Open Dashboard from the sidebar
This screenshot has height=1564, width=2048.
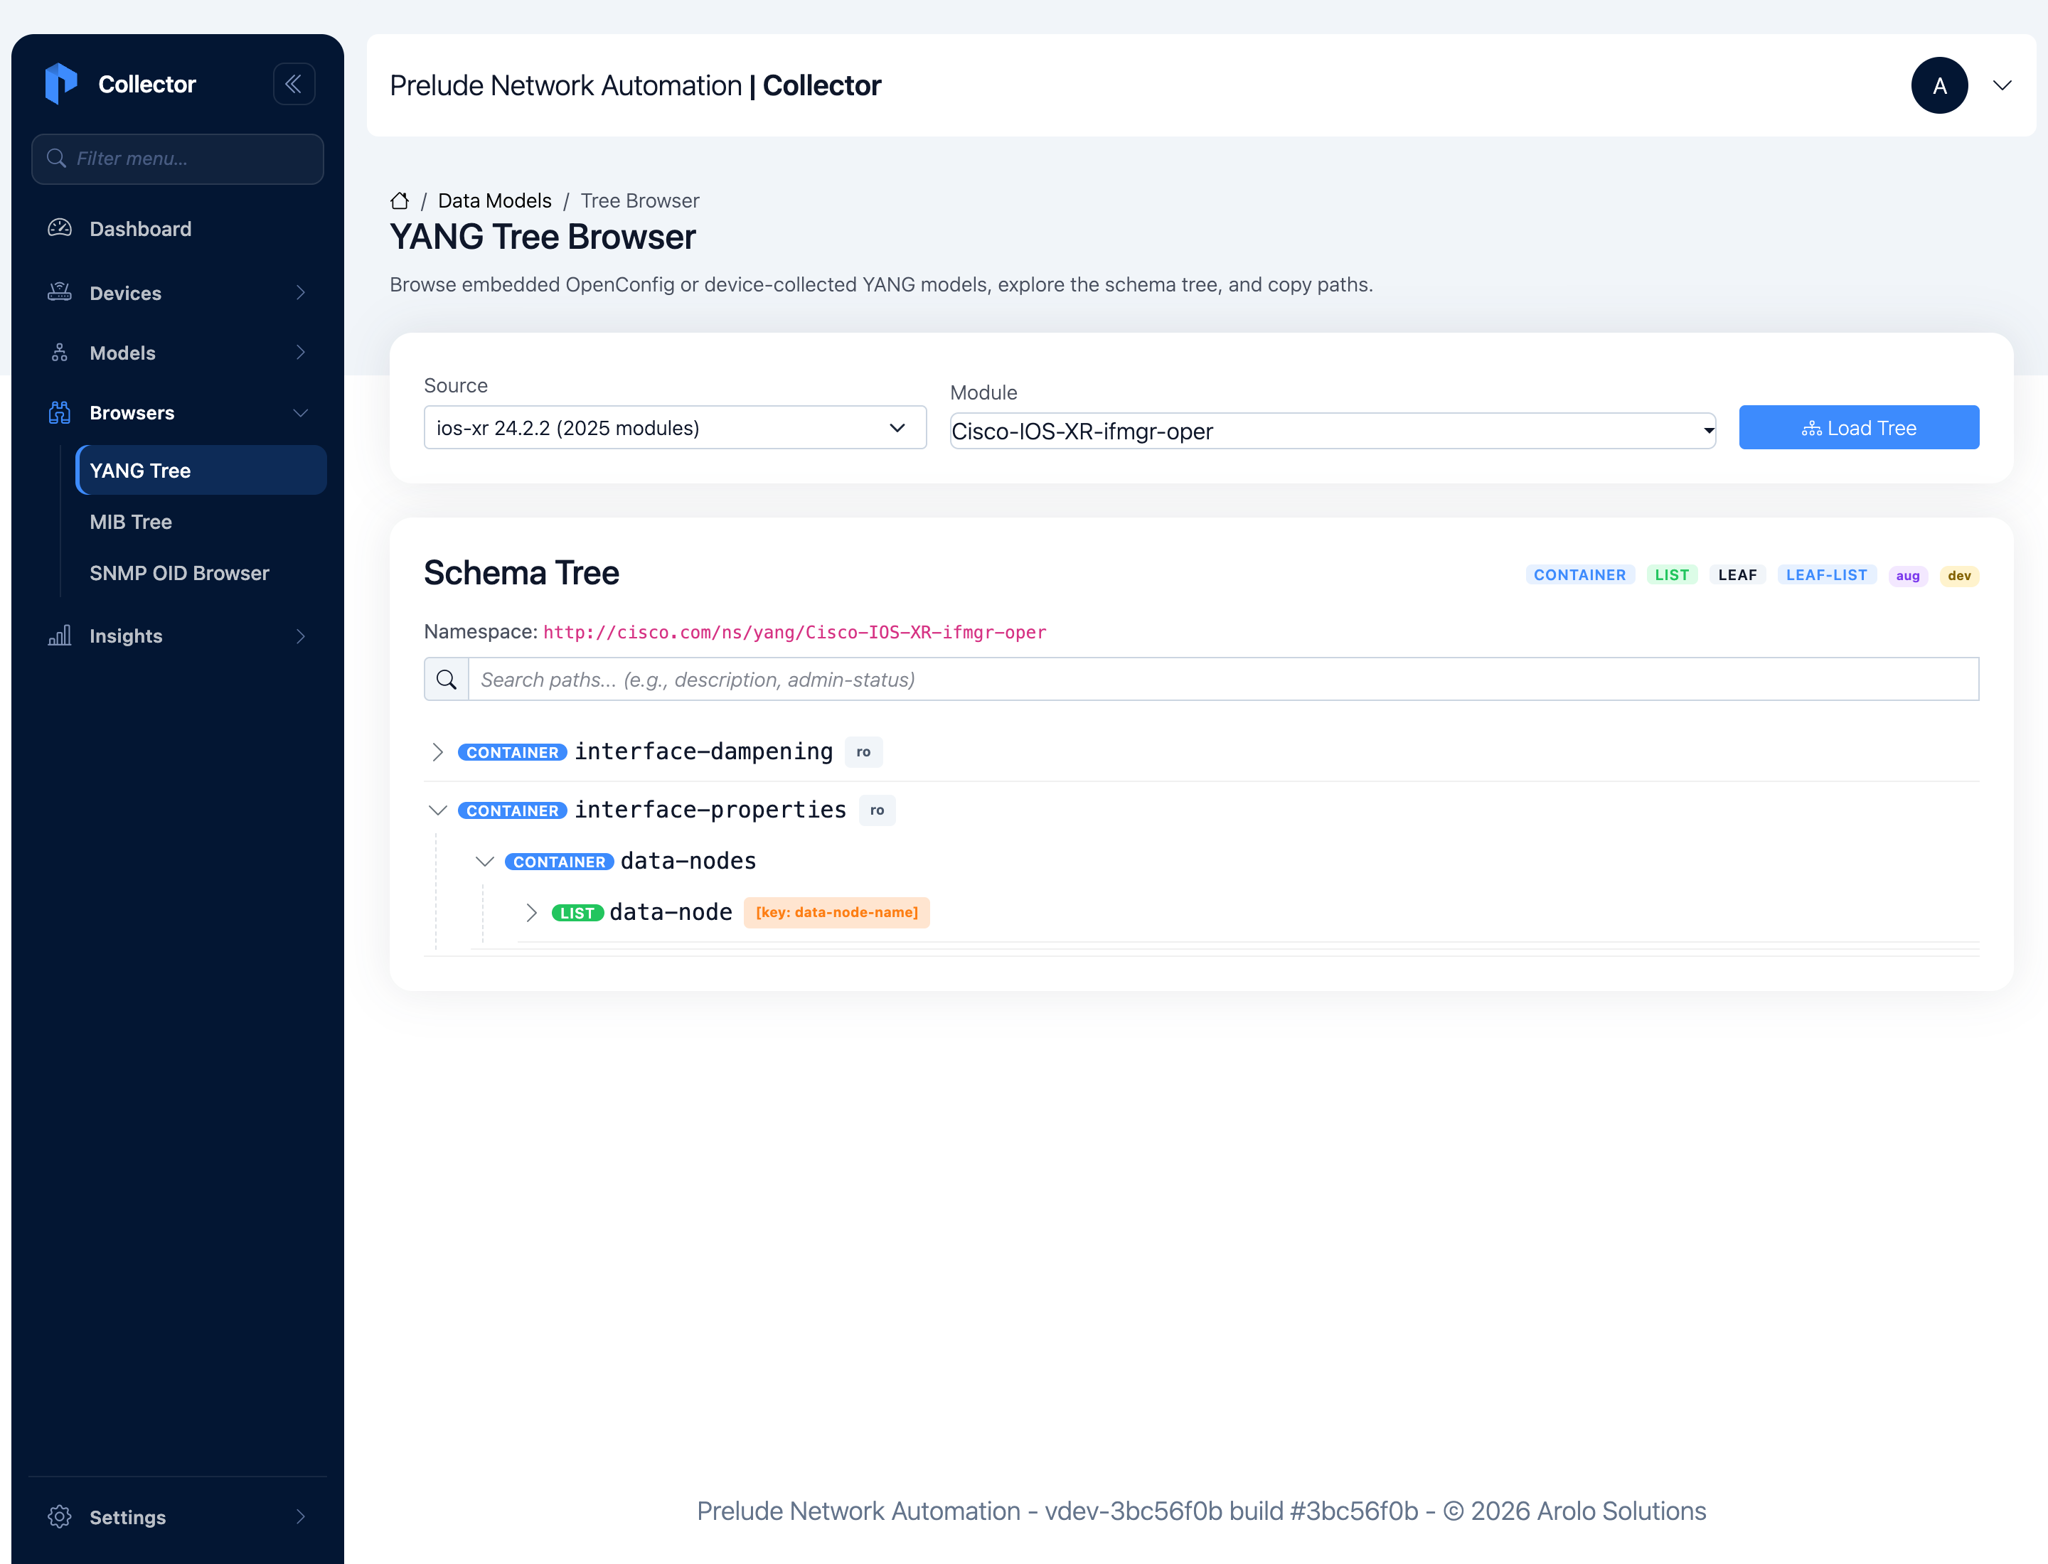point(141,228)
